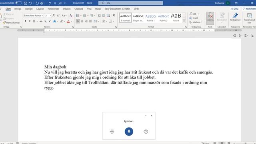Apply the text highlight color pen

(61, 21)
